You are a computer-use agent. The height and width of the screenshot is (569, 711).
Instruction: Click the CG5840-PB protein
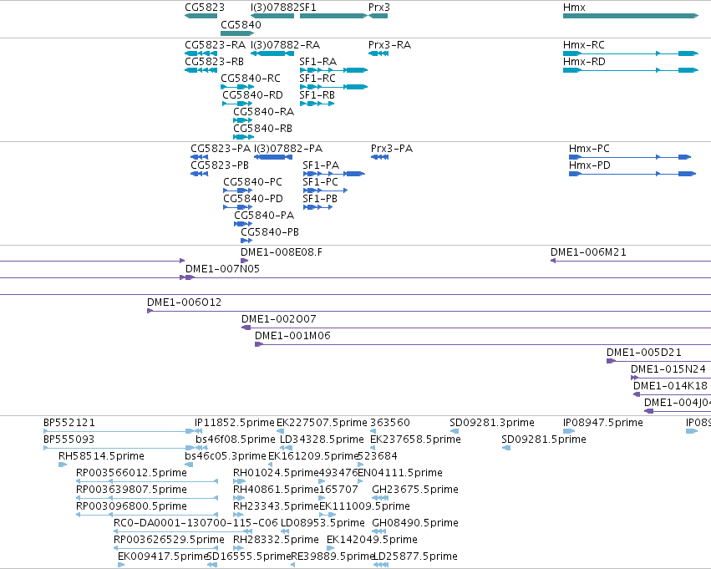pos(246,241)
